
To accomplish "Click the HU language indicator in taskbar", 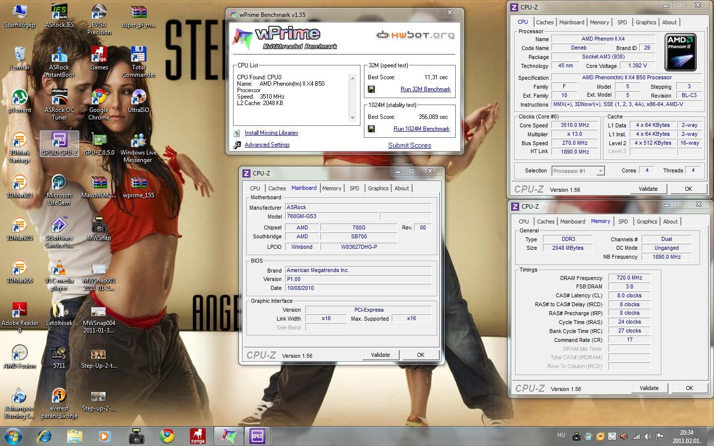I will pyautogui.click(x=561, y=435).
